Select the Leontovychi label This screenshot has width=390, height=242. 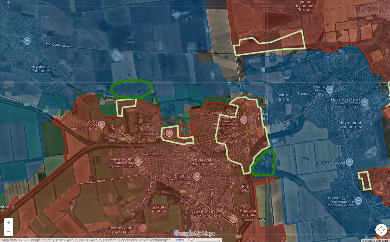119,230
